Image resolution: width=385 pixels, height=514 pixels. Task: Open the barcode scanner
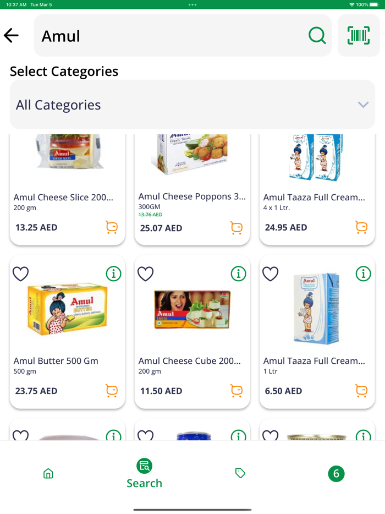pos(359,35)
